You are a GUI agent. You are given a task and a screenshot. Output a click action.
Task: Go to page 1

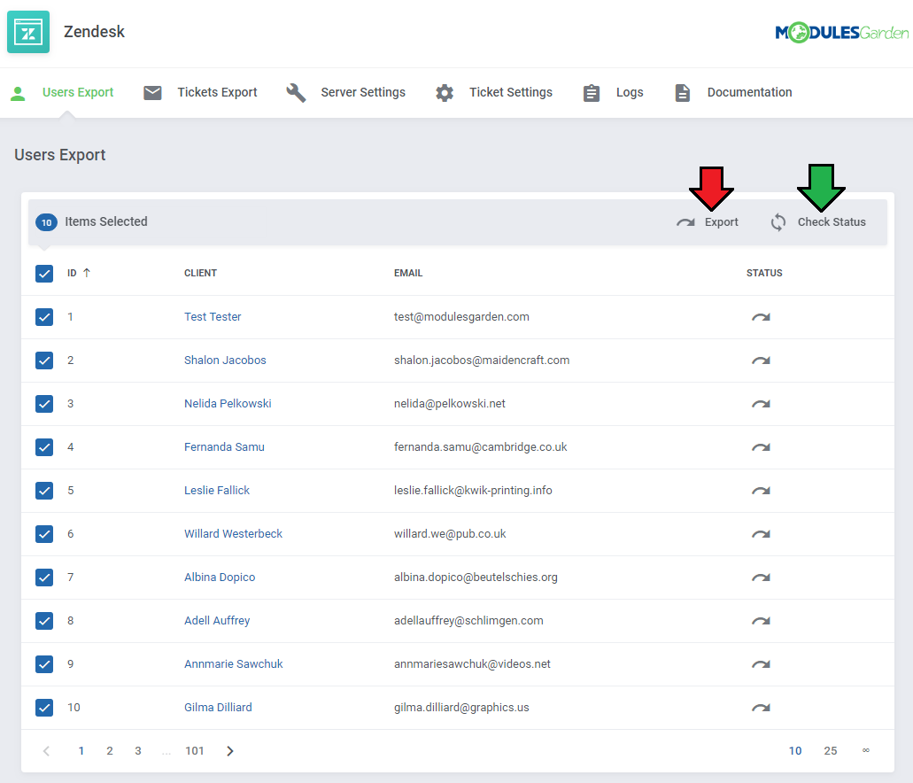pyautogui.click(x=81, y=751)
